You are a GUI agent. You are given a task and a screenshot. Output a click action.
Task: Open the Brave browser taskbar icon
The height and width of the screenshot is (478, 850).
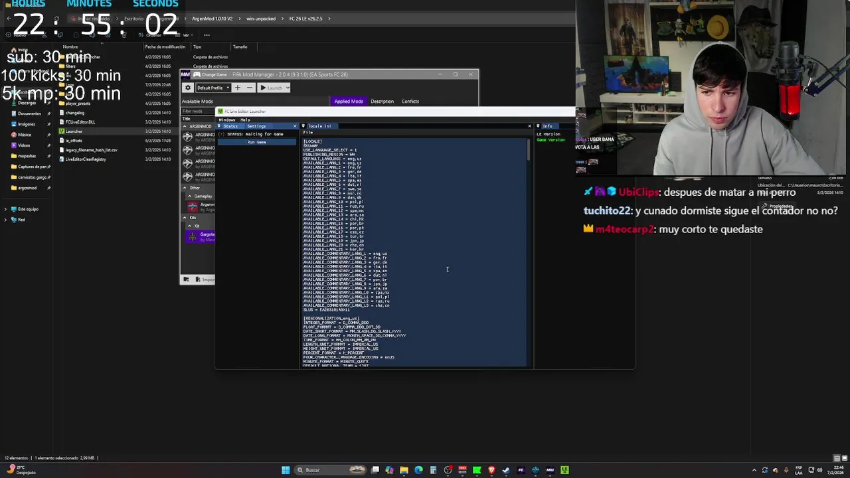491,470
